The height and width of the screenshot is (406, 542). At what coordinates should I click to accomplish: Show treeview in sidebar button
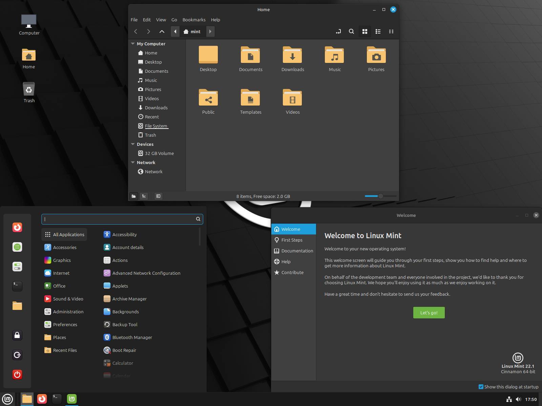(x=144, y=196)
